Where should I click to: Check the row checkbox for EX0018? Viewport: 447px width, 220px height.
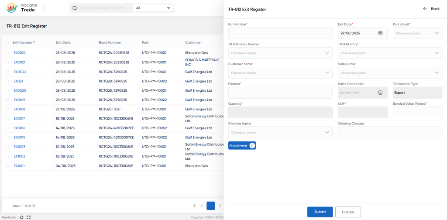coord(7,109)
